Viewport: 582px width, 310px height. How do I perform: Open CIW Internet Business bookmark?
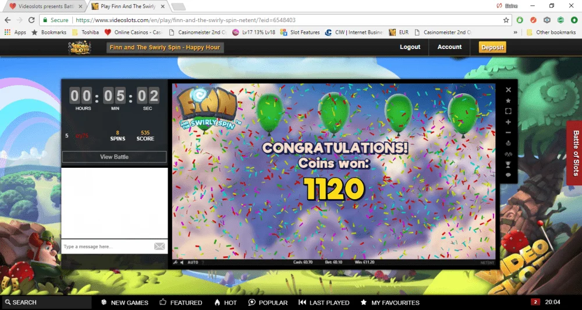tap(354, 32)
